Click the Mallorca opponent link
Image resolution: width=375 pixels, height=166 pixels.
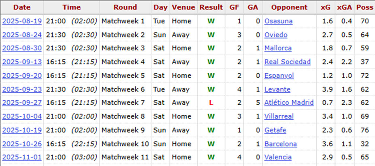tap(278, 48)
